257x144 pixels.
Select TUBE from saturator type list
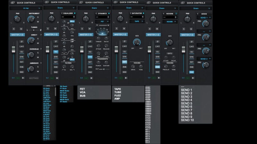tap(118, 92)
